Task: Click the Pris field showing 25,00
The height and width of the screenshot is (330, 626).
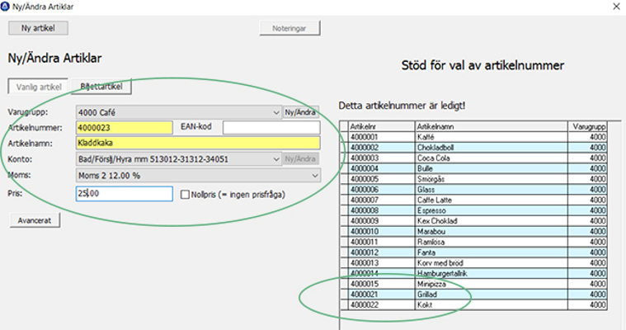Action: [x=125, y=193]
